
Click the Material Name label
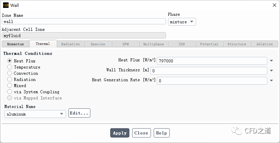click(20, 107)
